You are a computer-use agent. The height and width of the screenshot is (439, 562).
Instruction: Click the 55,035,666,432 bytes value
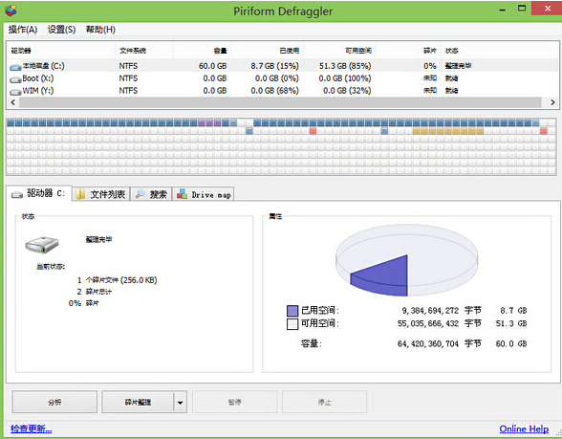[x=428, y=323]
